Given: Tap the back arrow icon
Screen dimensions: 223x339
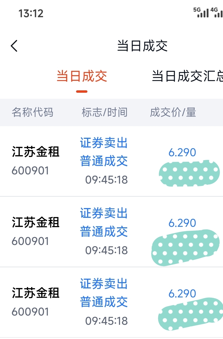Looking at the screenshot, I should click(14, 46).
